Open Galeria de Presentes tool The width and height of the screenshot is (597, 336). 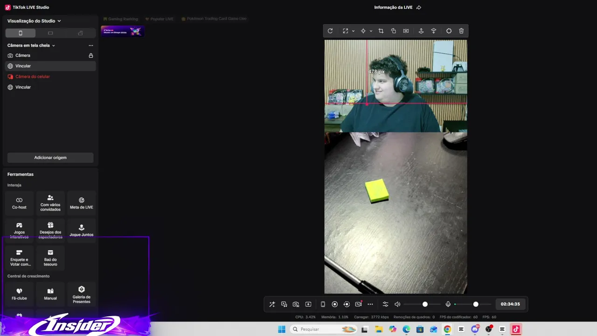(82, 294)
